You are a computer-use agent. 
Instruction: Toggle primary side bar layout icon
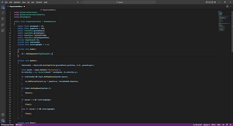pyautogui.click(x=207, y=2)
